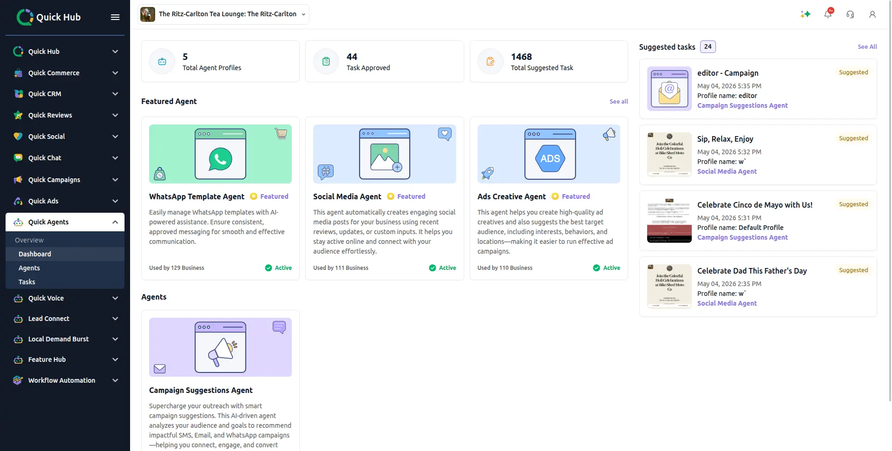Click the Quick Chat bubble icon
The height and width of the screenshot is (451, 892).
point(18,158)
